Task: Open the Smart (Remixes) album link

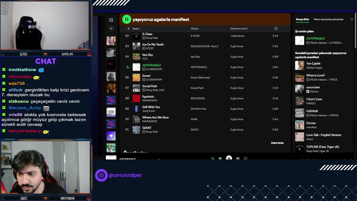Action: click(200, 78)
